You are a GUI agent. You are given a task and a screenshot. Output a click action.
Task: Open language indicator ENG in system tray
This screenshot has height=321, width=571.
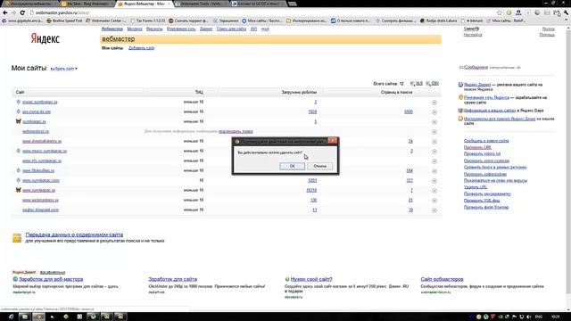[538, 317]
